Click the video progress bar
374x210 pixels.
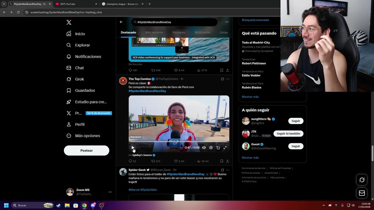pos(179,142)
